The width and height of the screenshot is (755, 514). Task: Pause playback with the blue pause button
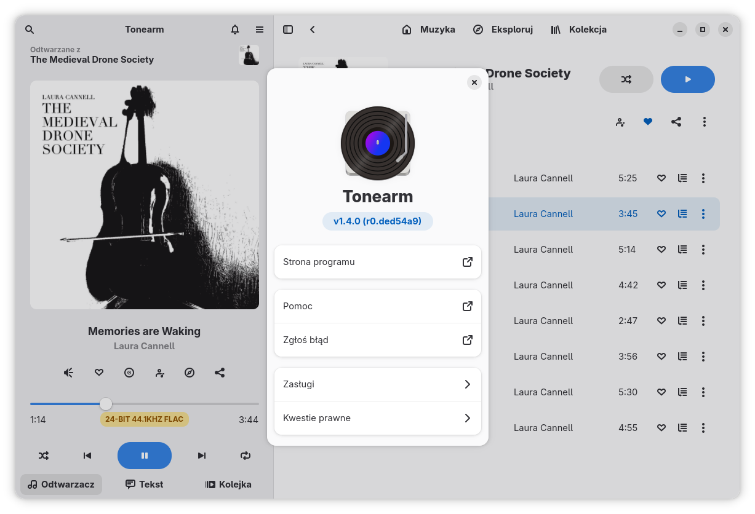pos(145,456)
